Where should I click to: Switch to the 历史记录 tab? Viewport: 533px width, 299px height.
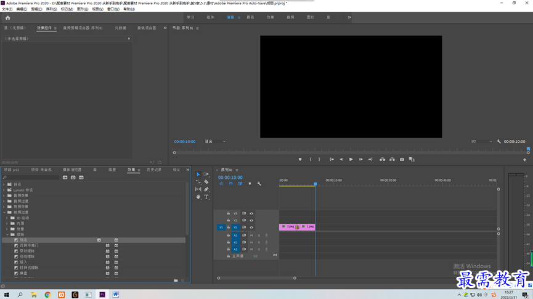click(154, 170)
